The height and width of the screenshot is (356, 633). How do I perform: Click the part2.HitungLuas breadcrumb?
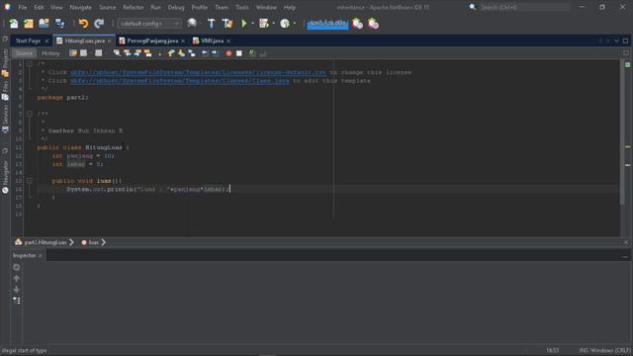(41, 242)
